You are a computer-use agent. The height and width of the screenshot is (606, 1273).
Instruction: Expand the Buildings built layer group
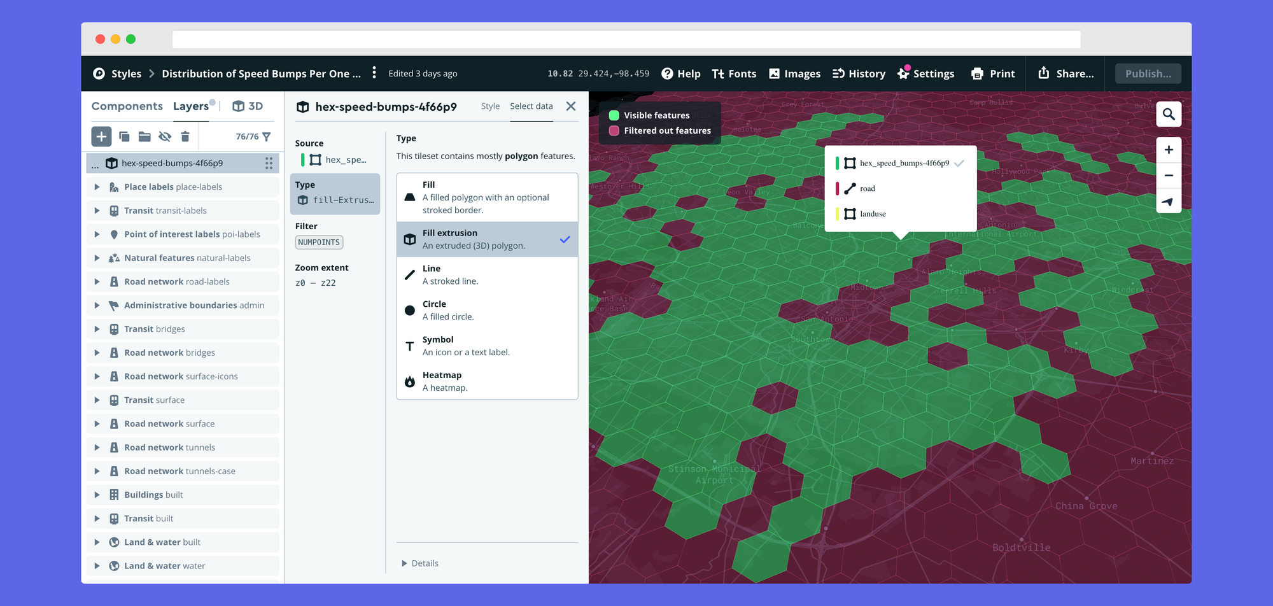tap(97, 495)
